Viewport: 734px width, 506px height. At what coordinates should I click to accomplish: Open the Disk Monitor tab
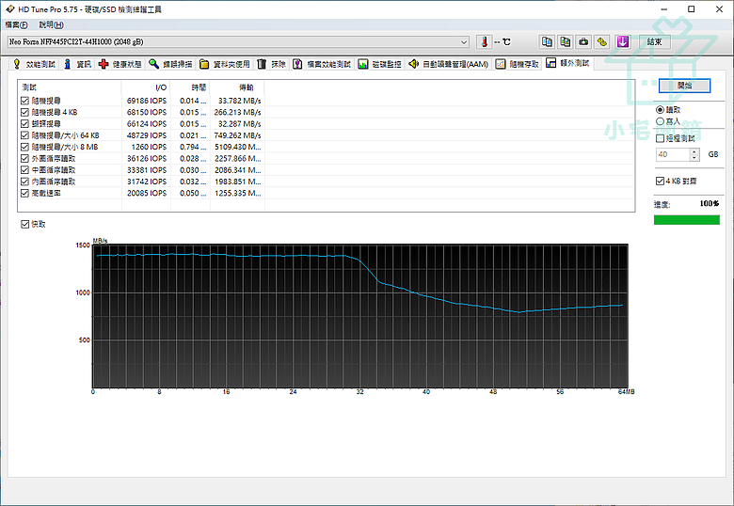coord(379,64)
